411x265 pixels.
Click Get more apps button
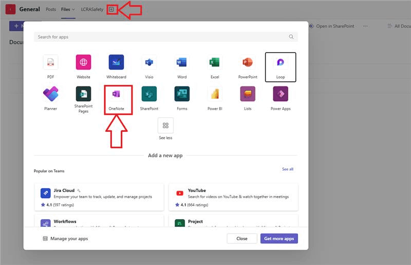(x=279, y=238)
